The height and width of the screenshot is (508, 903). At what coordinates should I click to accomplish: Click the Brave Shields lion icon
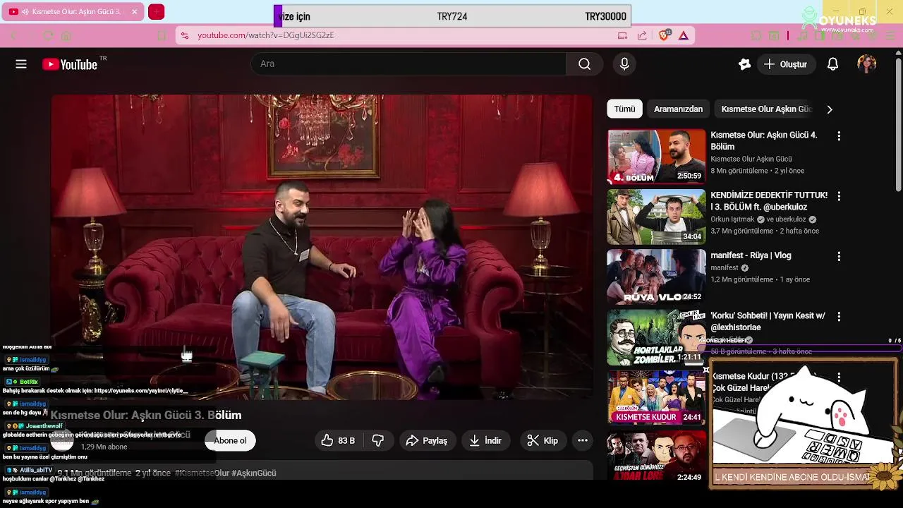pos(663,35)
